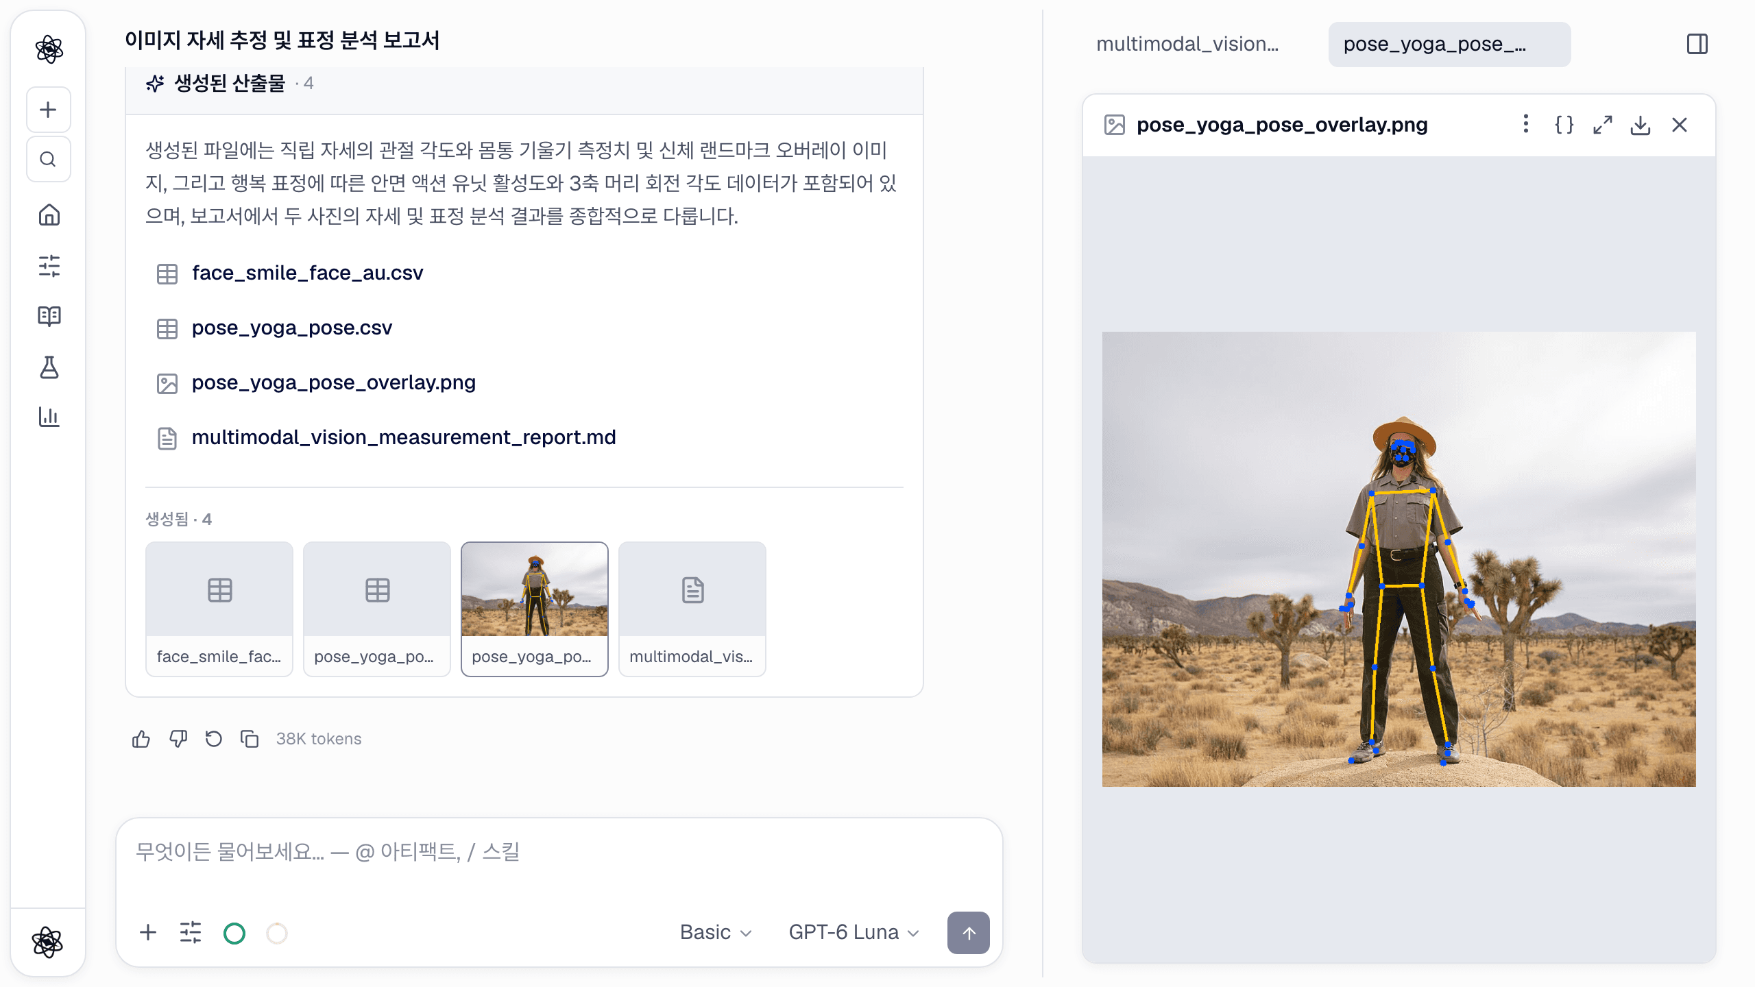The image size is (1755, 987).
Task: Open the bar chart analytics icon
Action: click(49, 417)
